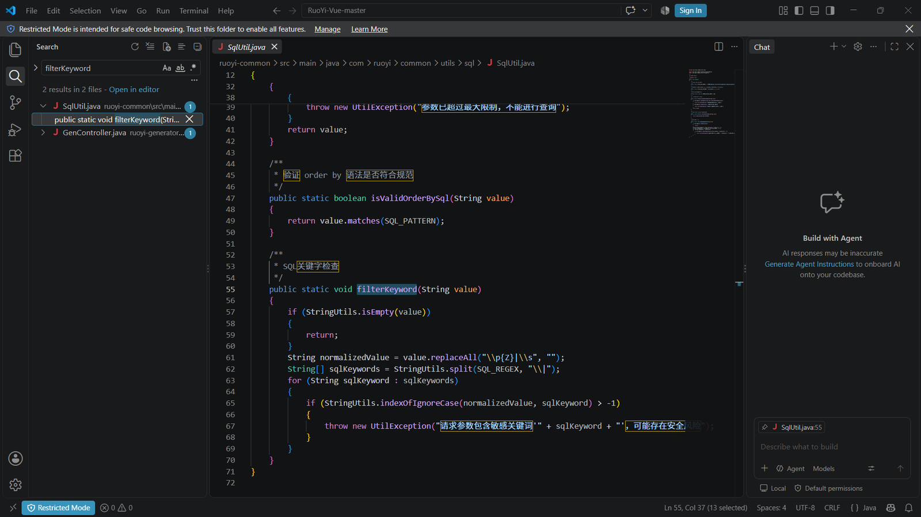This screenshot has height=517, width=921.
Task: Open Copilot status icon in status bar
Action: 891,508
